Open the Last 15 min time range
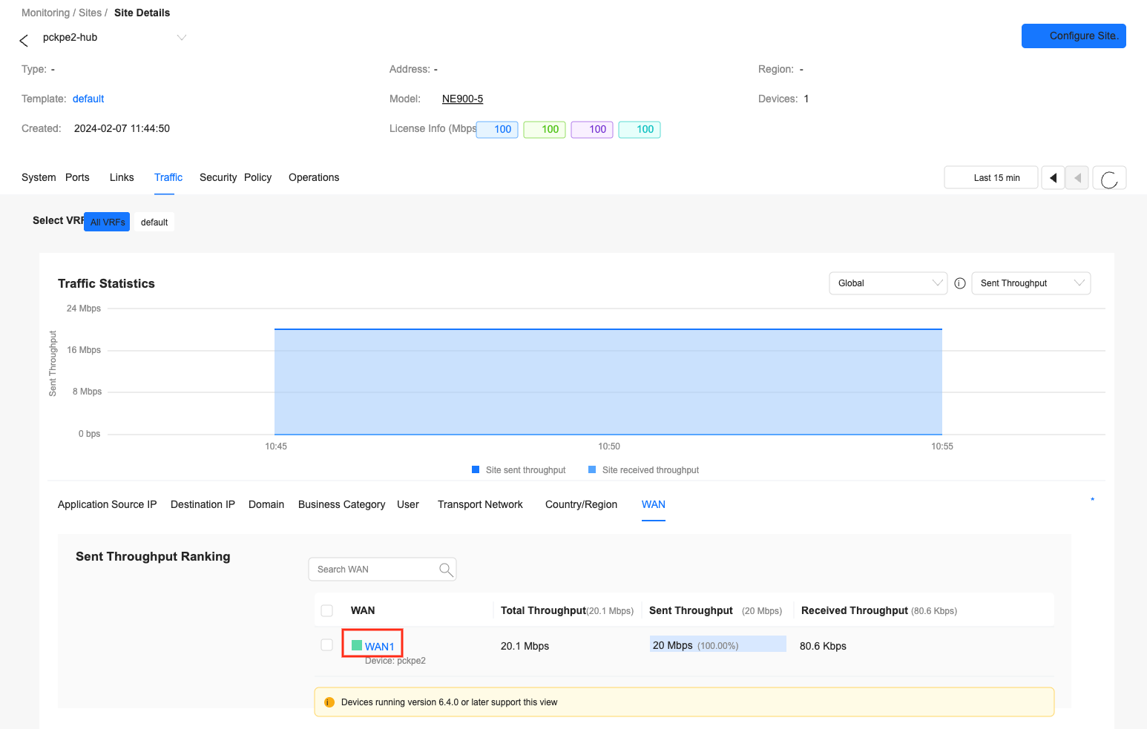This screenshot has width=1147, height=729. pos(991,178)
